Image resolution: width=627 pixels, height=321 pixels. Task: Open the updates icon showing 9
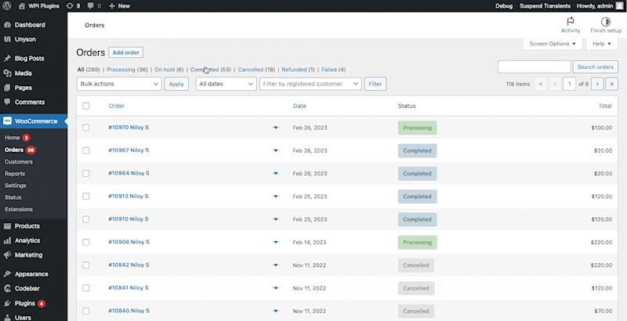click(x=70, y=5)
